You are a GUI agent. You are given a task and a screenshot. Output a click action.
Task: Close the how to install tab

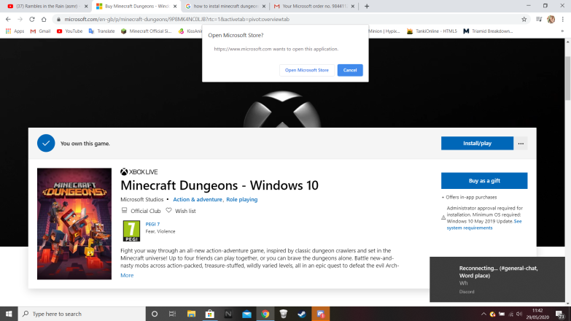[x=264, y=6]
